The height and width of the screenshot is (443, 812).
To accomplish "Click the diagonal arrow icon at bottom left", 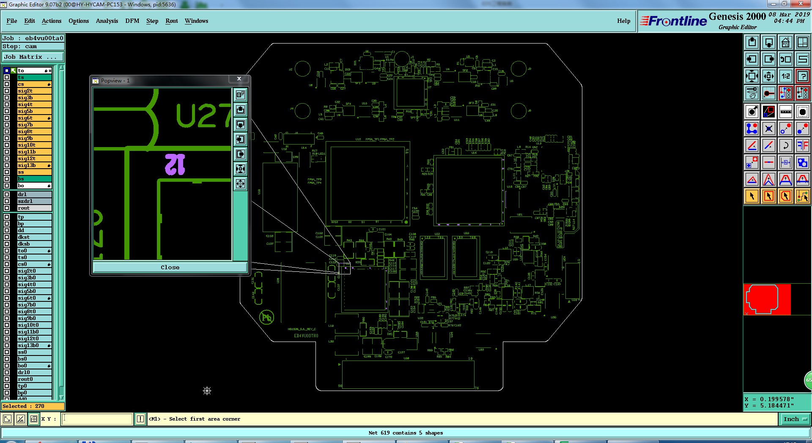I will pyautogui.click(x=7, y=419).
